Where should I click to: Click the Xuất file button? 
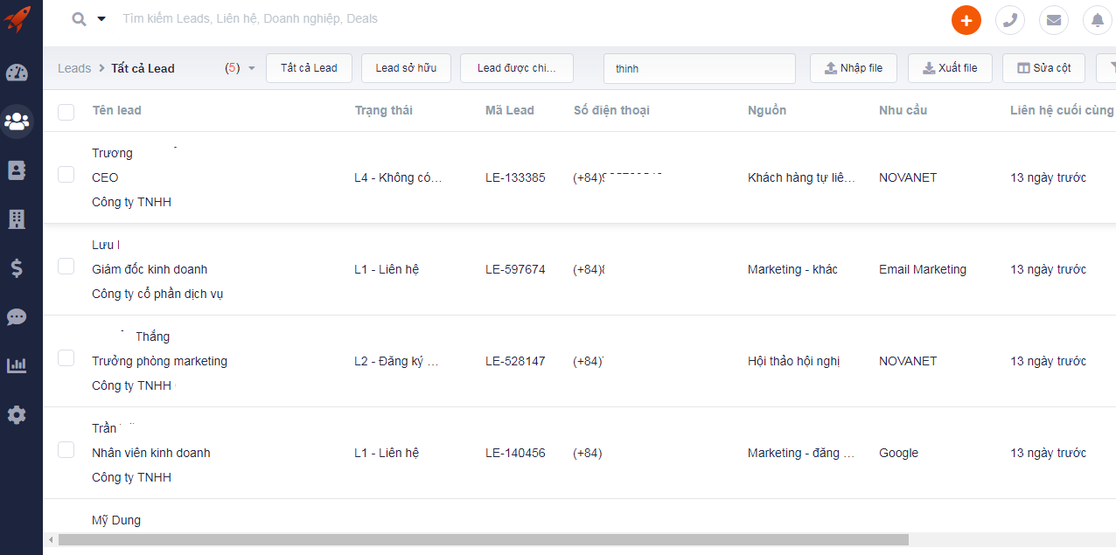950,68
